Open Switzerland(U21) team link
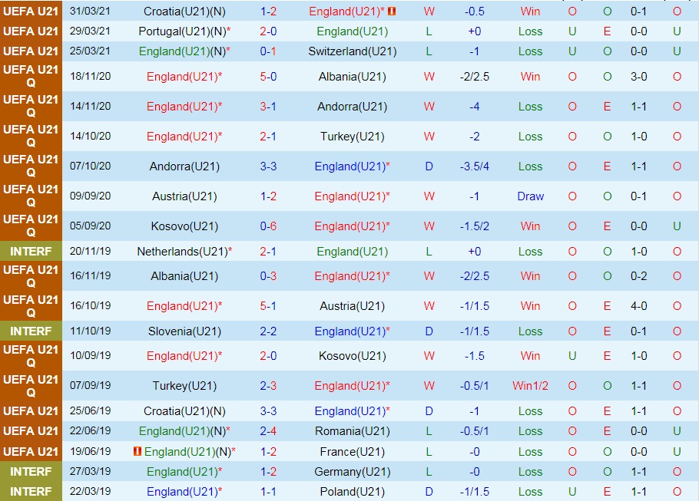 point(352,51)
